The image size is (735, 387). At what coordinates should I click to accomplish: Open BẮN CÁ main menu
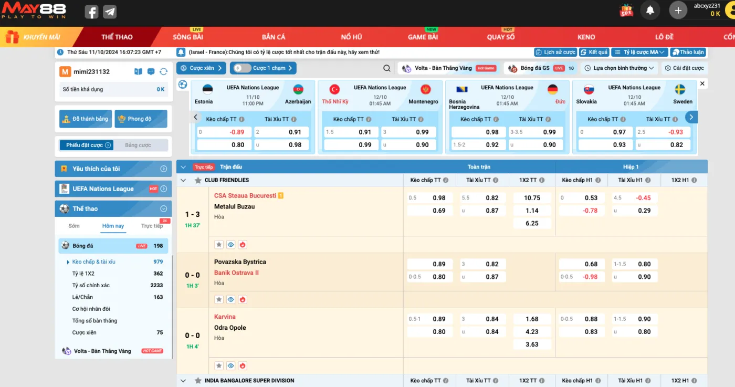(x=274, y=37)
